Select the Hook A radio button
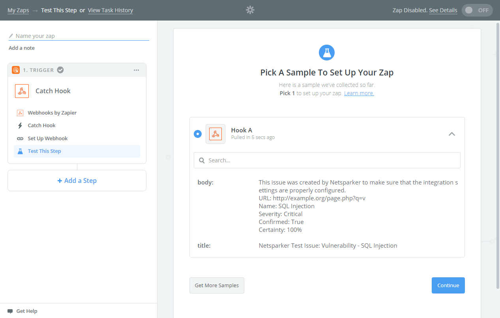This screenshot has height=318, width=500. coord(197,134)
